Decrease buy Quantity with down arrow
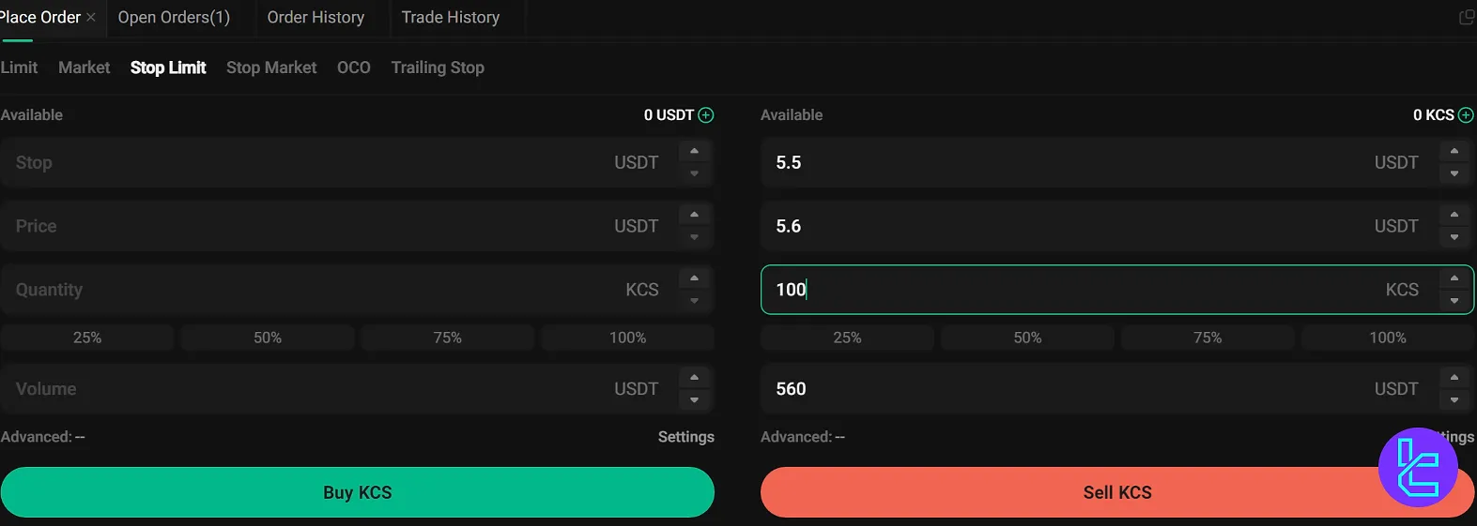The width and height of the screenshot is (1477, 526). coord(695,301)
